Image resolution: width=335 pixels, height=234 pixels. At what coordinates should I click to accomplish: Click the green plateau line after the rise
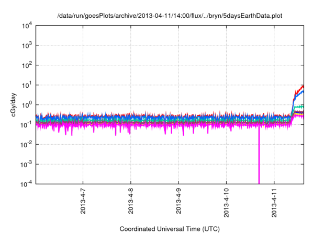click(299, 107)
